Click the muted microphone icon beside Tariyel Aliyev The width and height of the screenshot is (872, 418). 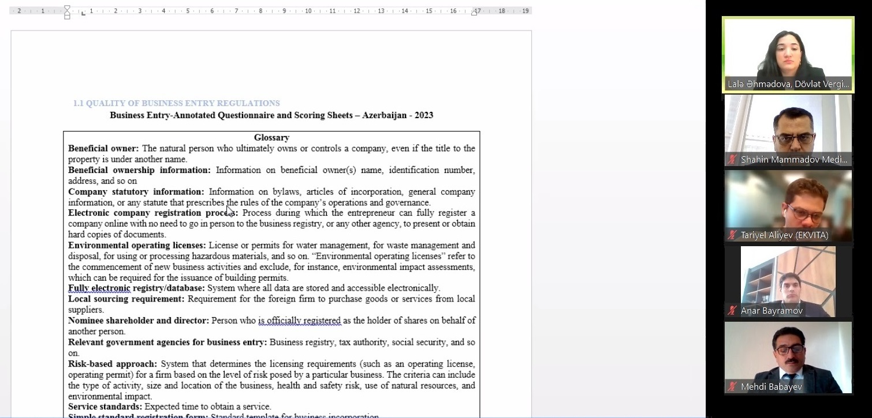733,235
